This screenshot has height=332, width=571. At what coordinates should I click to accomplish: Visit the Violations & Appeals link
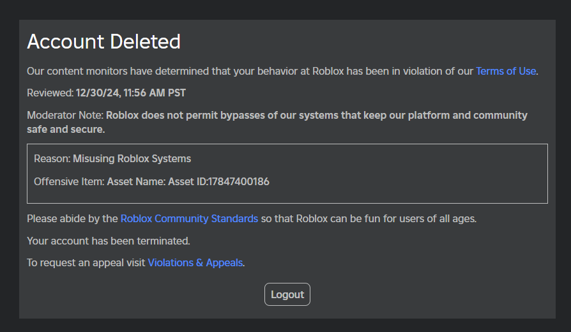tap(195, 262)
